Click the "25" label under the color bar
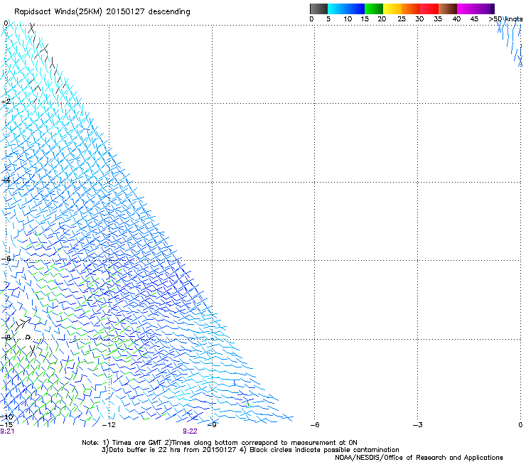The width and height of the screenshot is (526, 462). click(402, 19)
